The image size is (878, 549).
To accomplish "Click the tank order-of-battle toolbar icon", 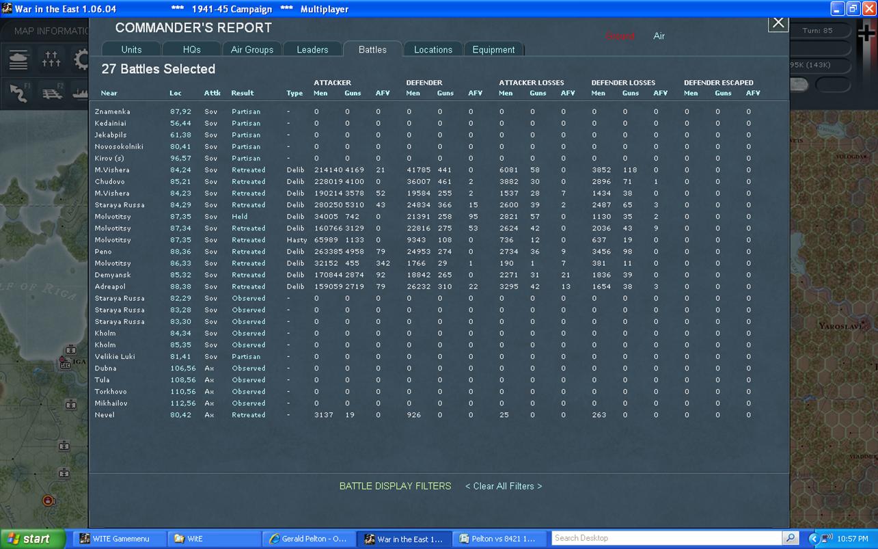I will (19, 60).
